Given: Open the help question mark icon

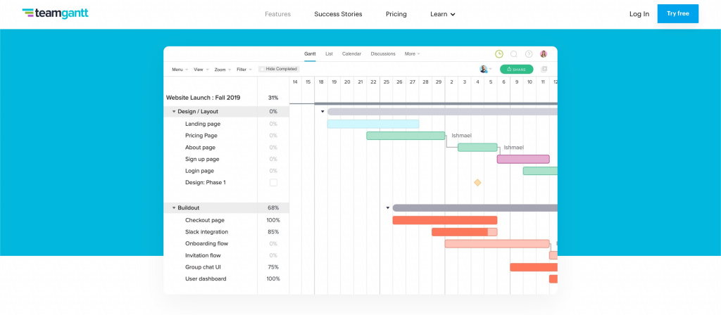Looking at the screenshot, I should 529,54.
